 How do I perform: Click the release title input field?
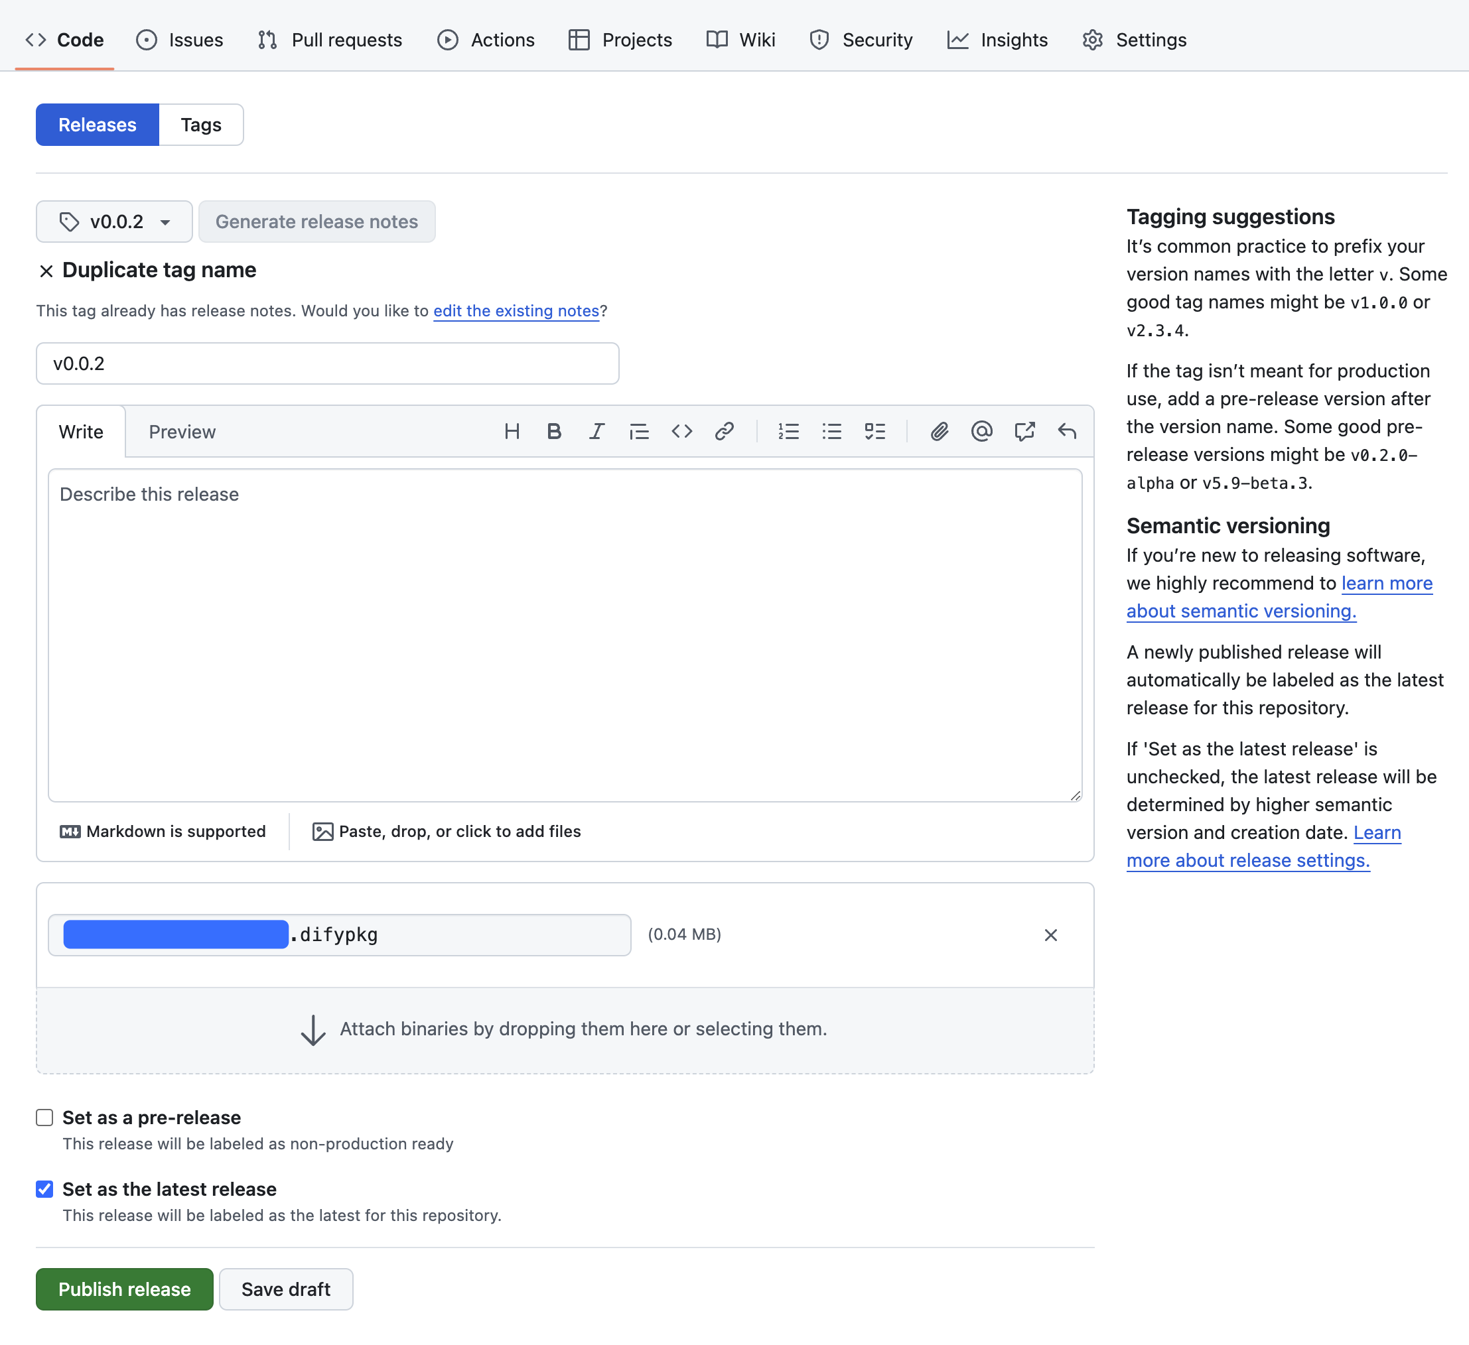pos(327,363)
